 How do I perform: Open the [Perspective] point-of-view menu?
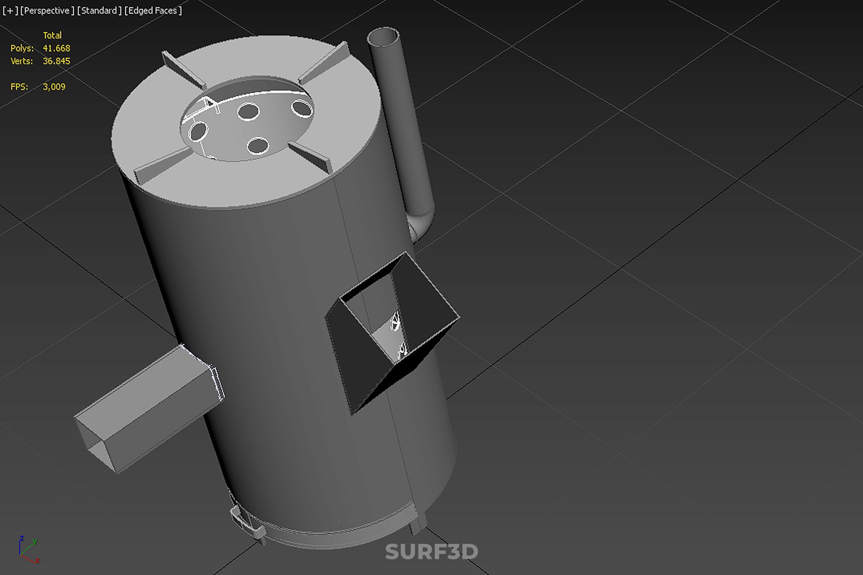coord(47,11)
